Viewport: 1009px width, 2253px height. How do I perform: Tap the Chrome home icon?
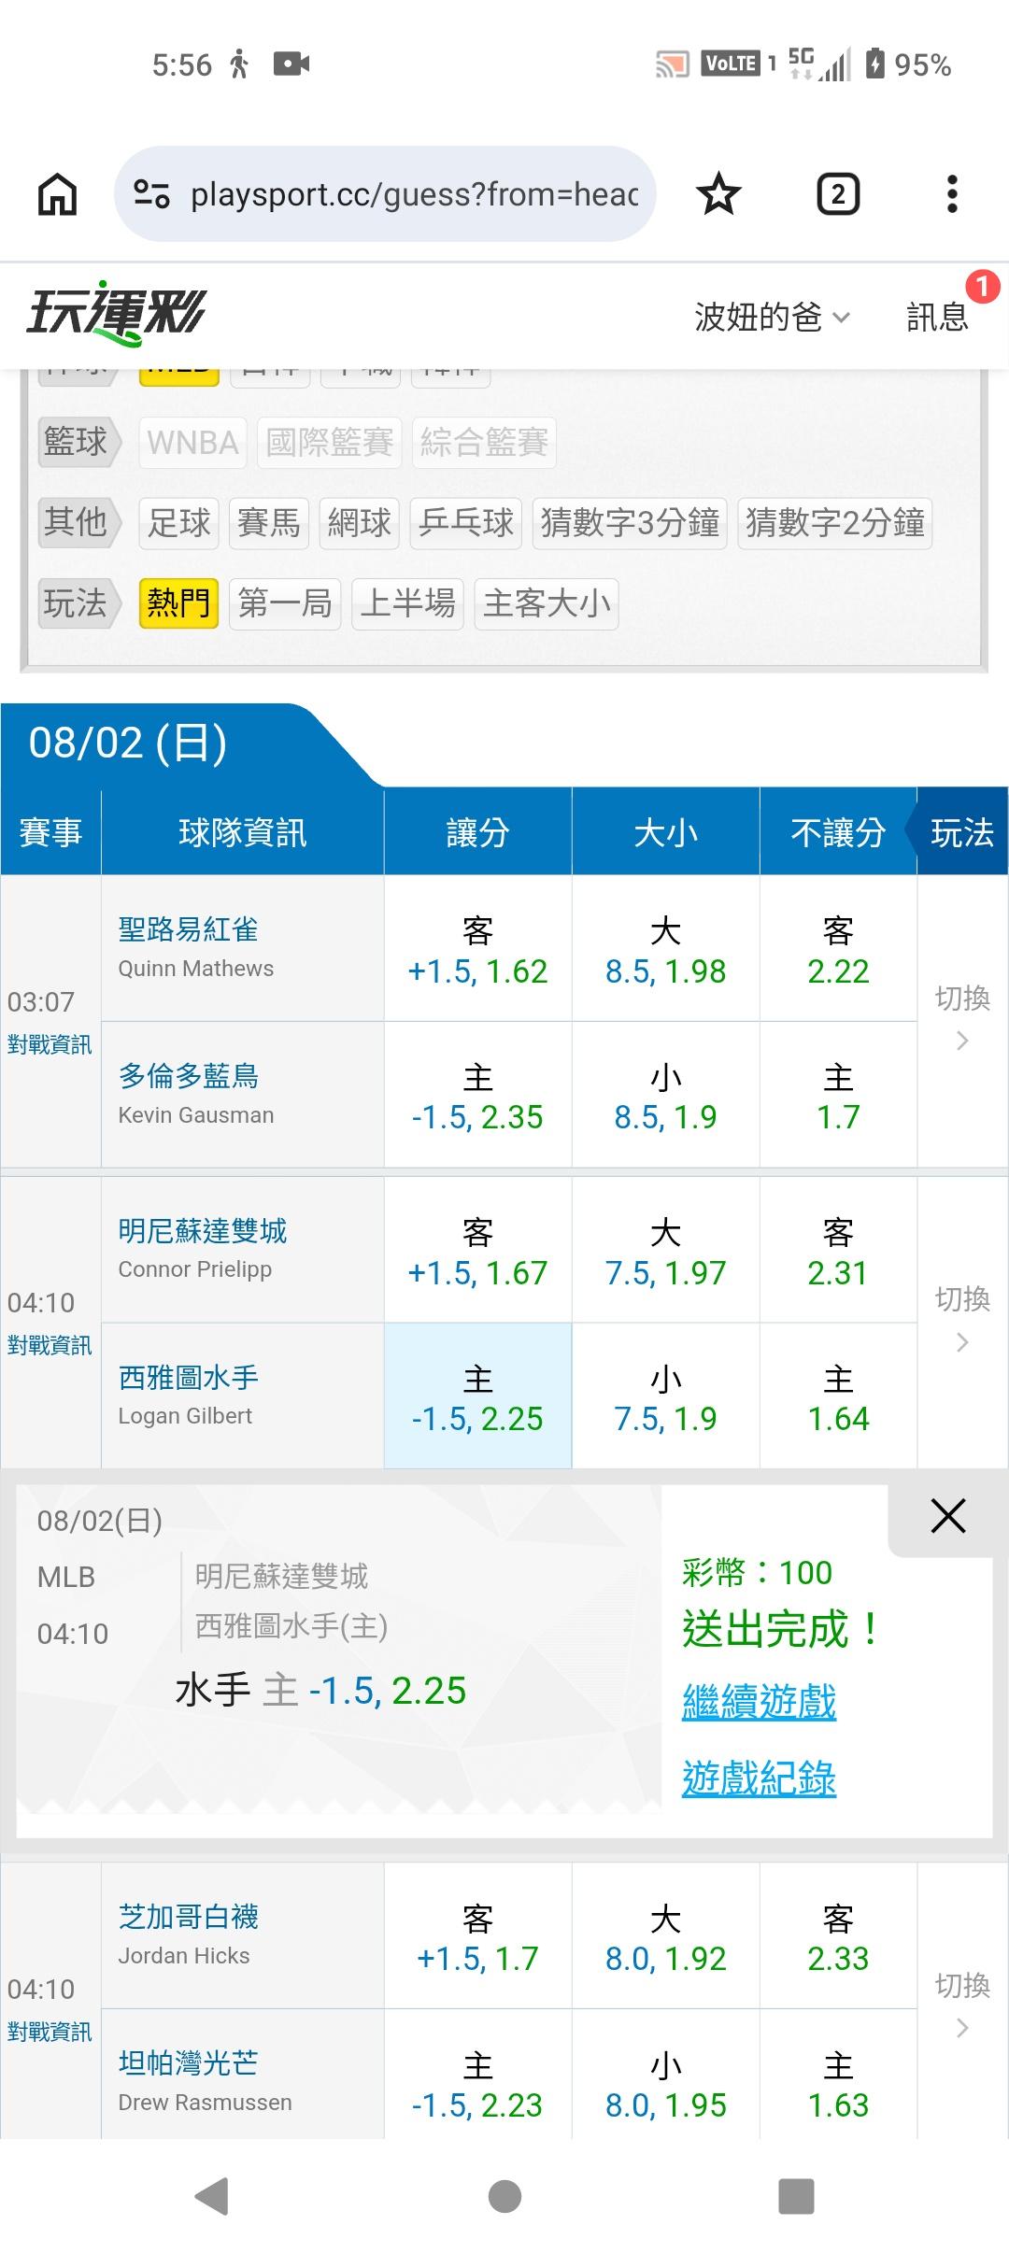[x=57, y=194]
